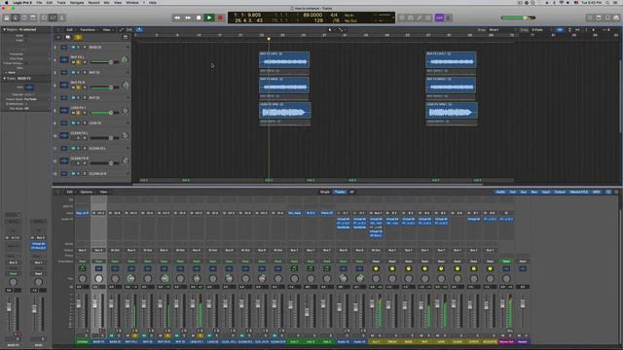Click the red Record button
623x350 pixels.
coord(220,17)
